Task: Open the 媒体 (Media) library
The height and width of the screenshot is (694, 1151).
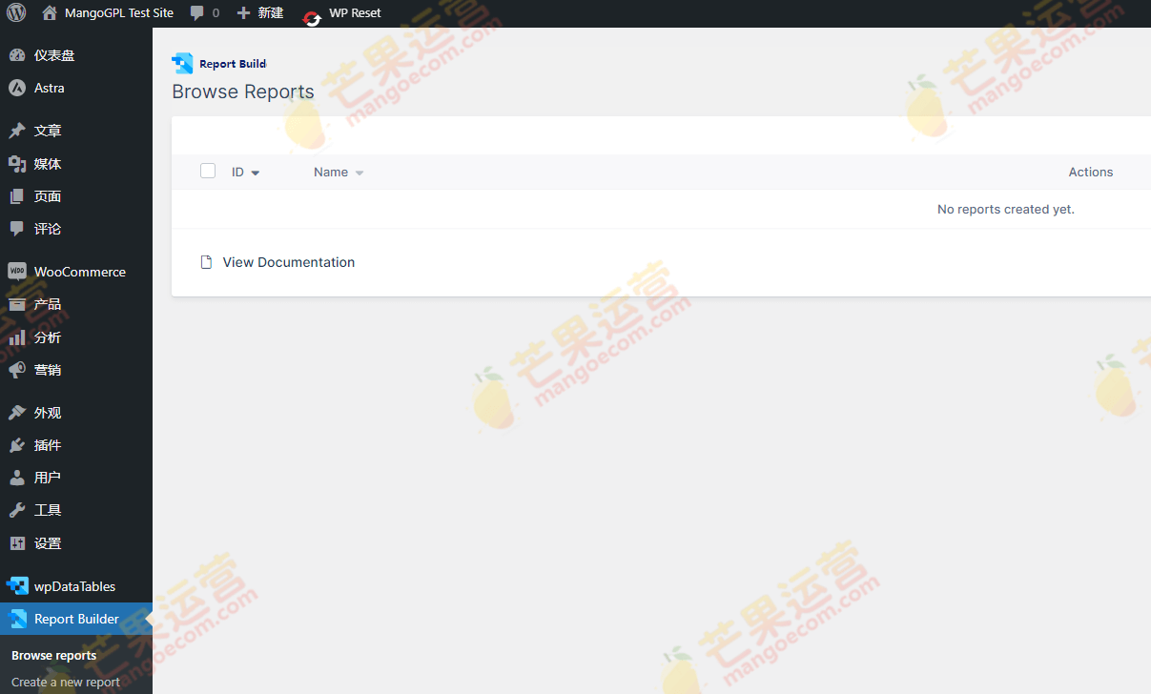Action: tap(46, 162)
